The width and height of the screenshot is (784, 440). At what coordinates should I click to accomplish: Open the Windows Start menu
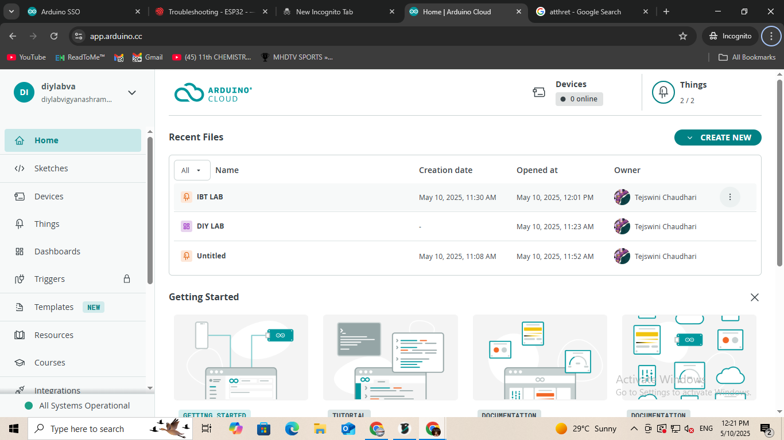[14, 429]
